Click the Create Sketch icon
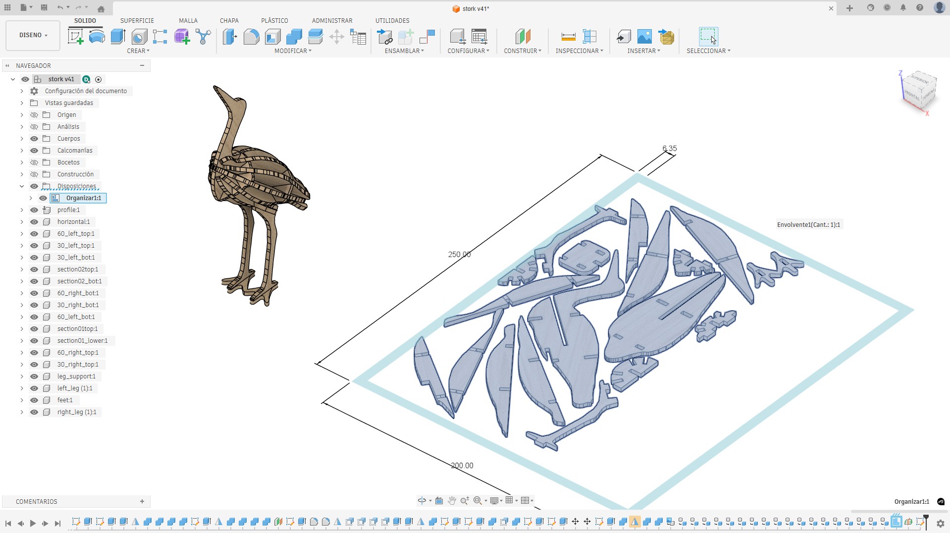The width and height of the screenshot is (950, 533). 75,37
